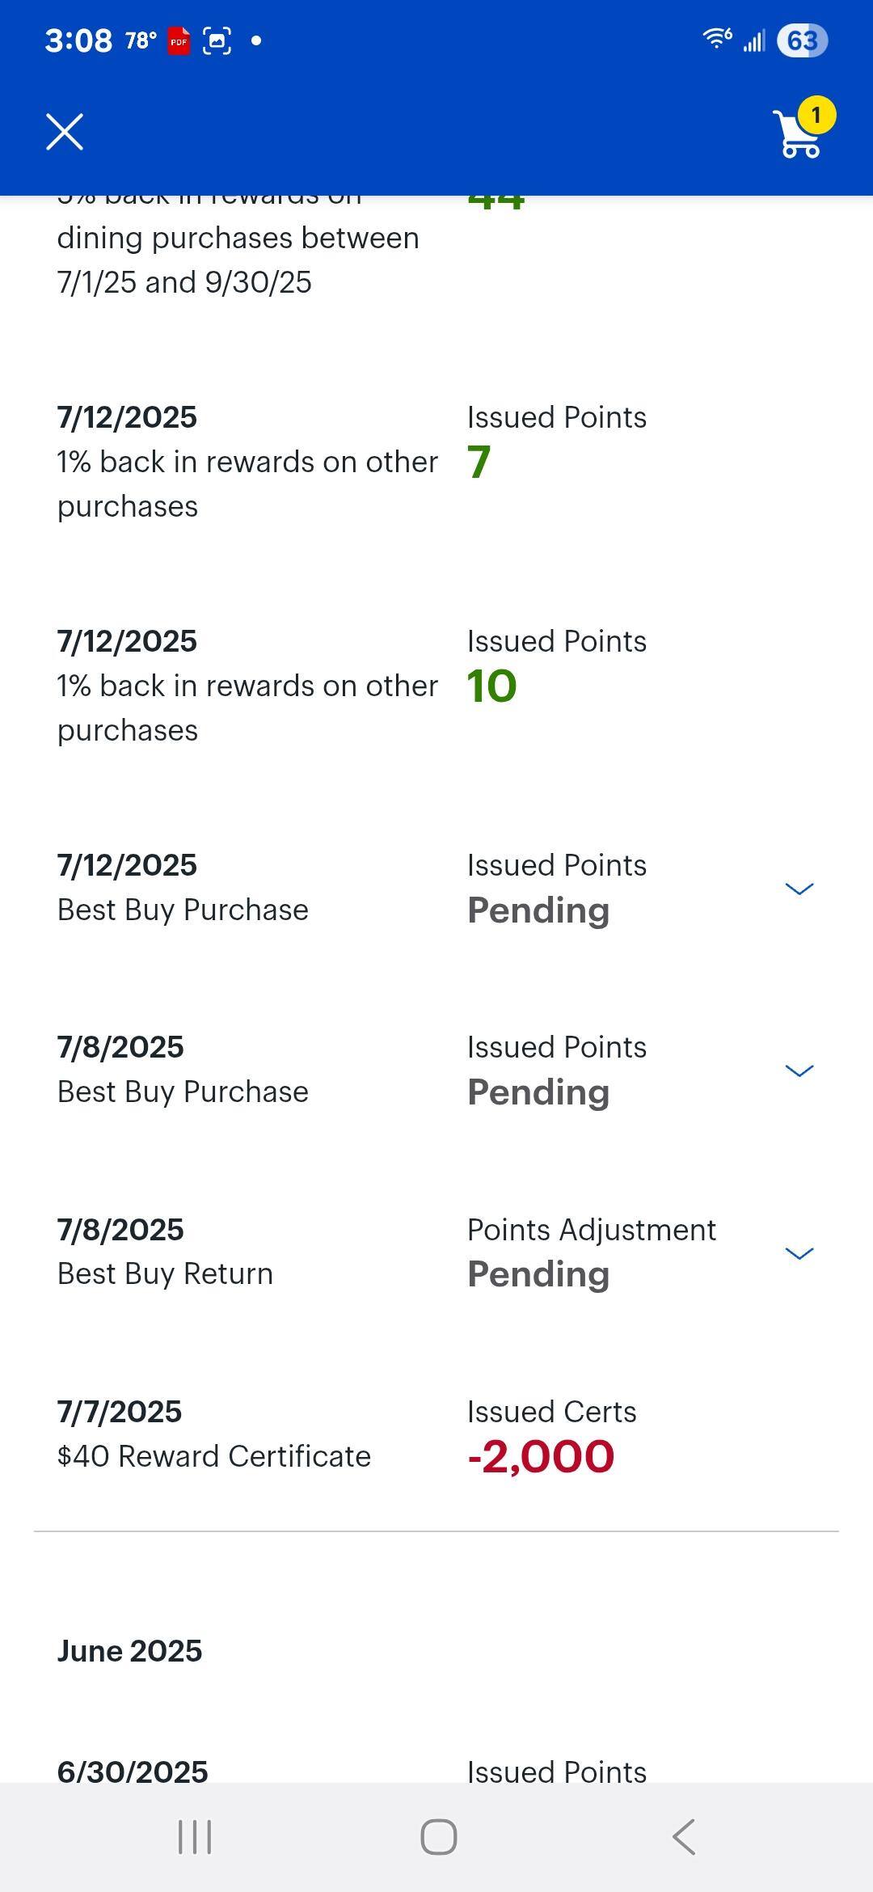Tap the screenshot notification icon in status bar
The image size is (873, 1892).
217,40
